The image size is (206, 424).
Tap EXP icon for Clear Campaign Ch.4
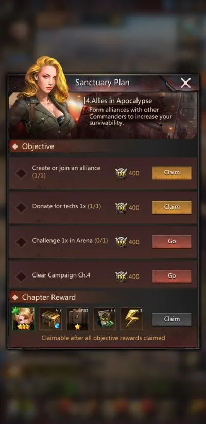coord(121,276)
